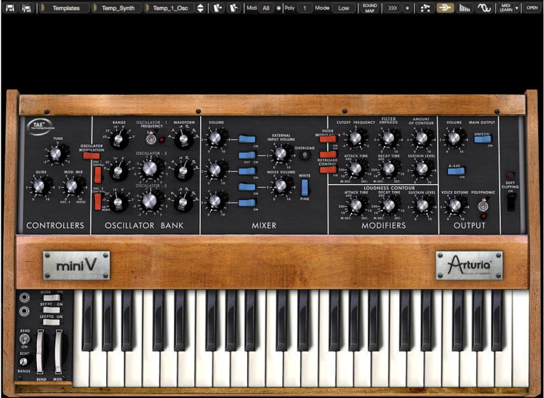
Task: Open the Mode Low dropdown
Action: [343, 8]
